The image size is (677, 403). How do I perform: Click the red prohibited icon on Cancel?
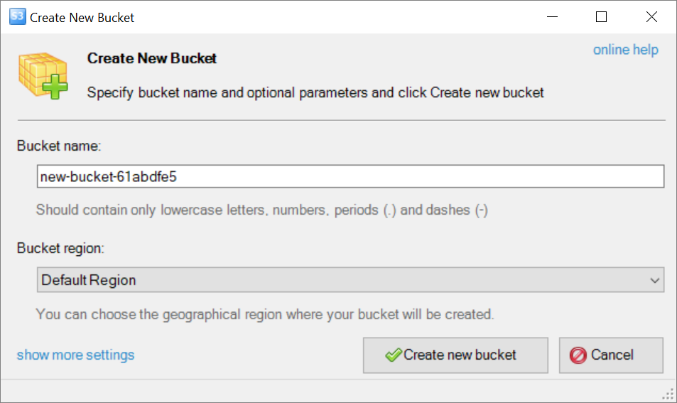(x=578, y=355)
